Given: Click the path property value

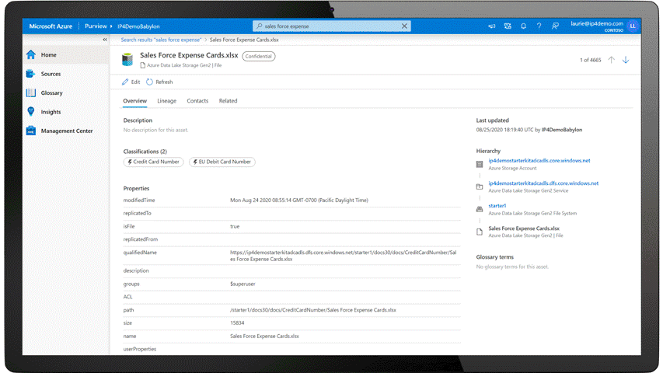Looking at the screenshot, I should click(313, 310).
